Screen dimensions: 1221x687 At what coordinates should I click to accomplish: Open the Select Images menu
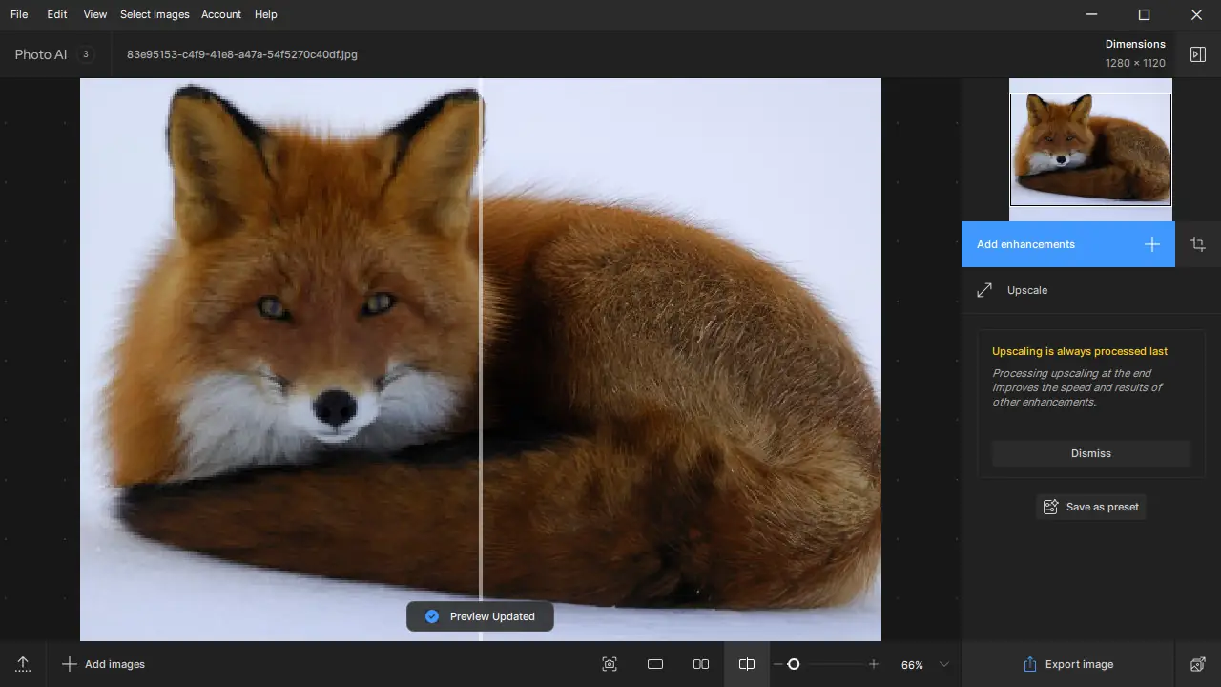(155, 14)
